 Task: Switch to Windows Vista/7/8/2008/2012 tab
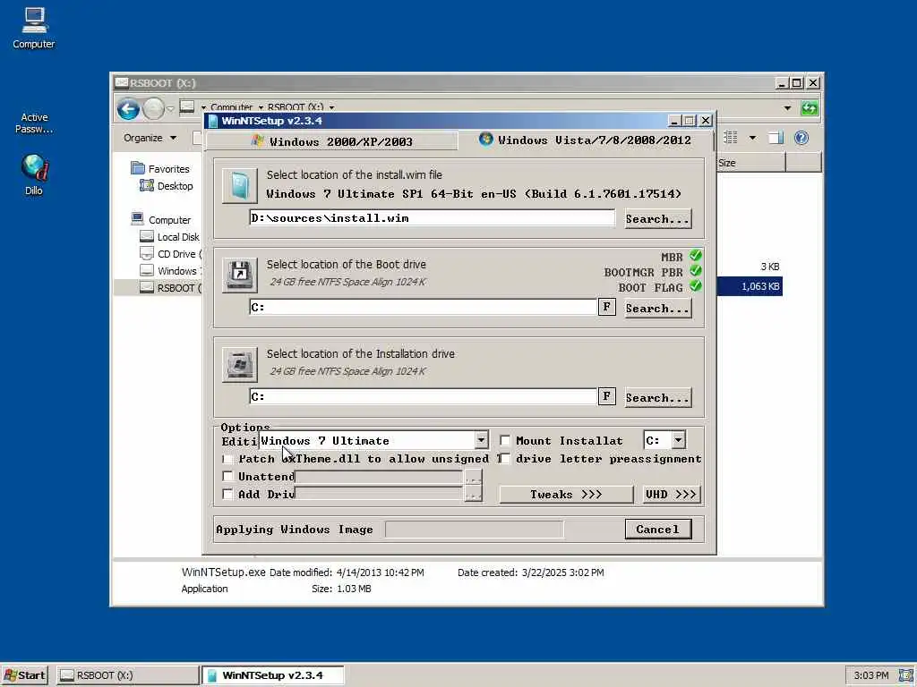(x=586, y=140)
